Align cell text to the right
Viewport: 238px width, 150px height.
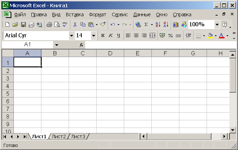pyautogui.click(x=144, y=36)
